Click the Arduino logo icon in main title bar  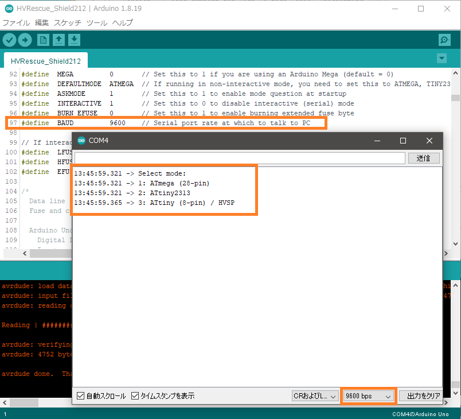[9, 9]
